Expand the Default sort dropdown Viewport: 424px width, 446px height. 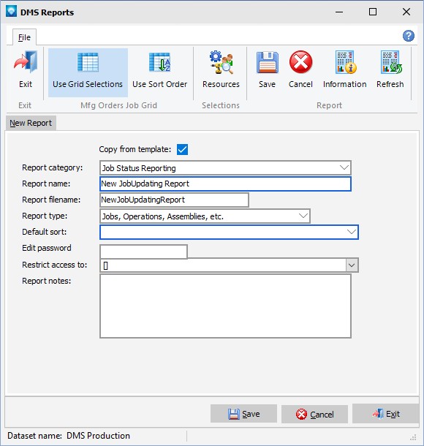(352, 232)
